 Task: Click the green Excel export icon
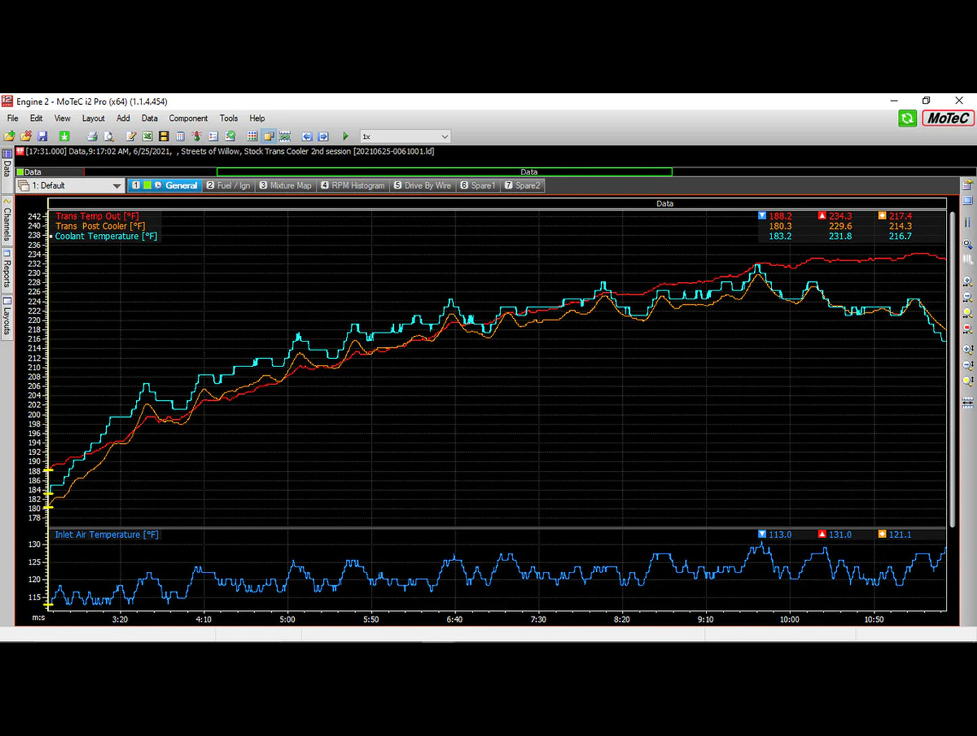click(x=147, y=137)
